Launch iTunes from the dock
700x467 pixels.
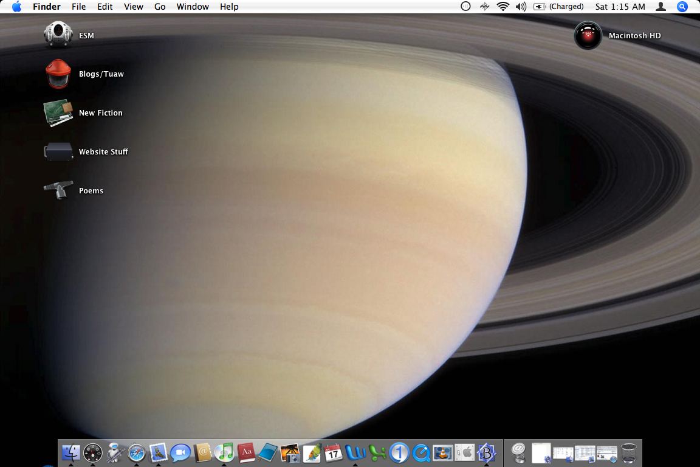pos(224,452)
